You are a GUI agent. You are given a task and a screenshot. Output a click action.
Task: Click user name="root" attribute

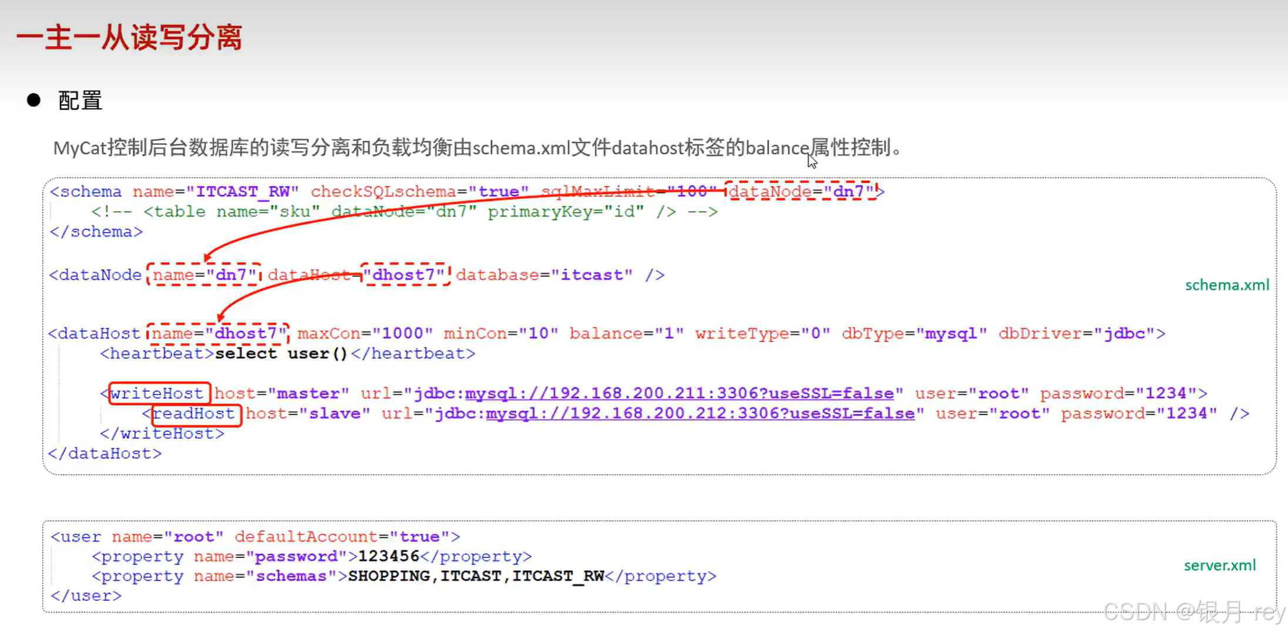[167, 537]
